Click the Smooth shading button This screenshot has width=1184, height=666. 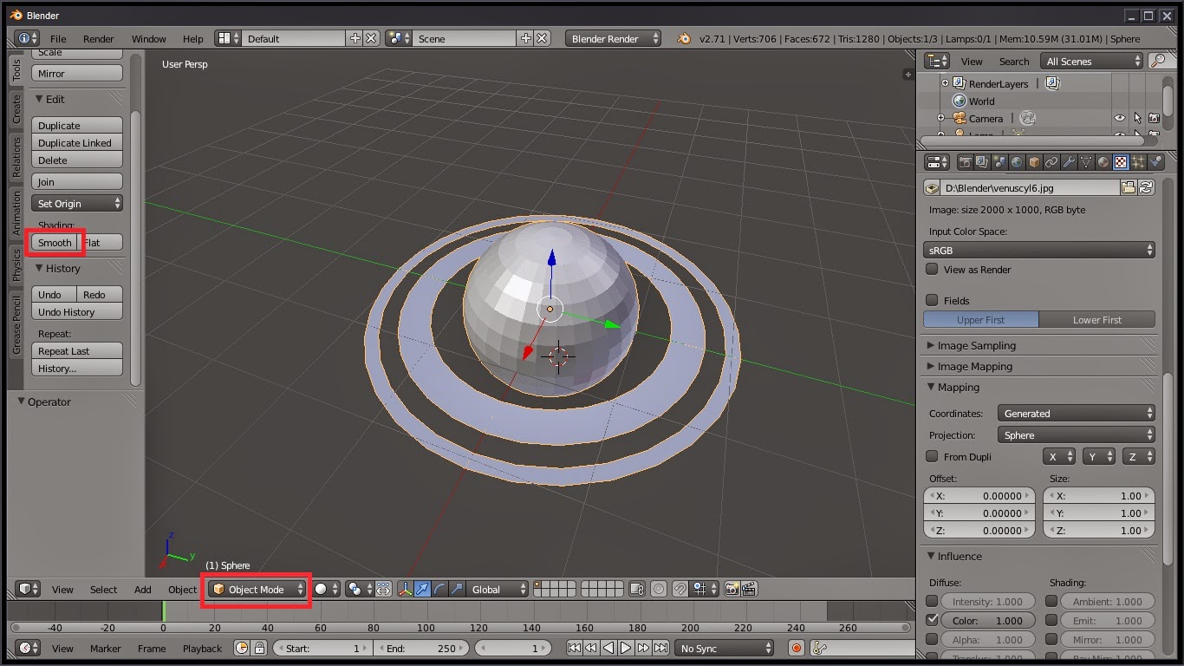[55, 243]
